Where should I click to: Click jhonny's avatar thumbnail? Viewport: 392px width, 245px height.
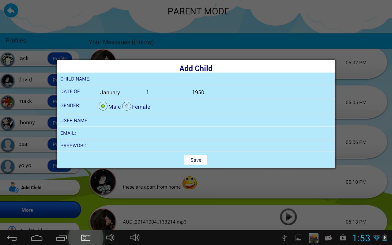pos(8,123)
